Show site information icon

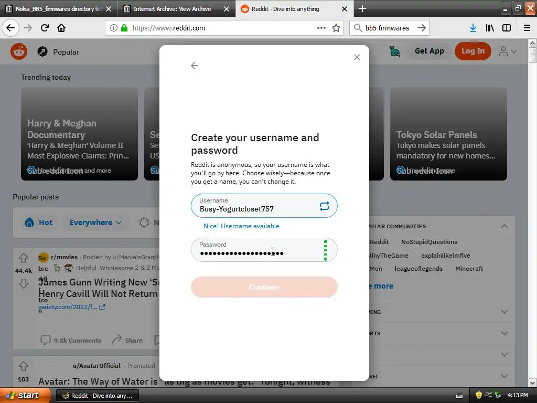point(114,28)
